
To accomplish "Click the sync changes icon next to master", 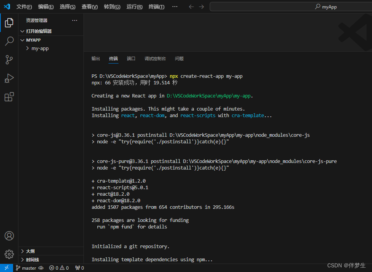I will pos(40,267).
